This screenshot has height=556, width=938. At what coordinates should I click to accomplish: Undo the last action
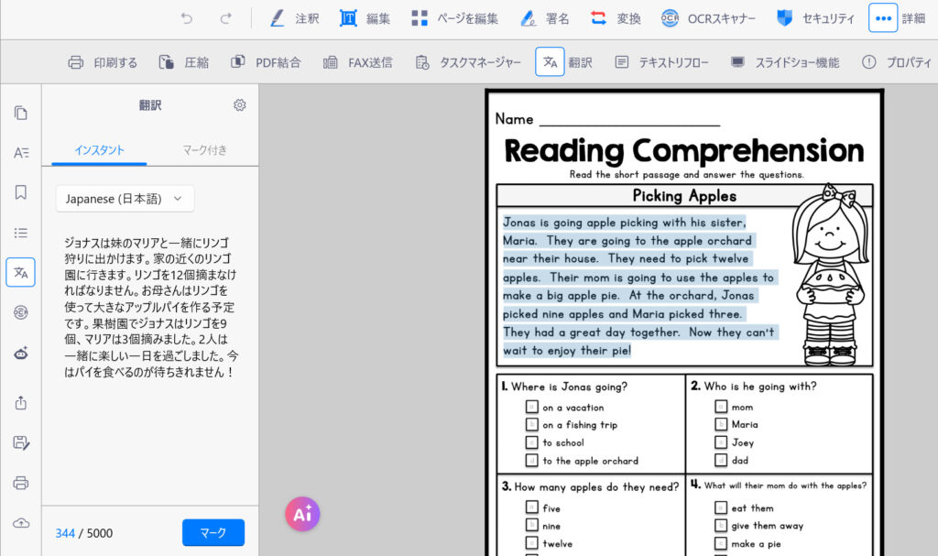pyautogui.click(x=187, y=18)
